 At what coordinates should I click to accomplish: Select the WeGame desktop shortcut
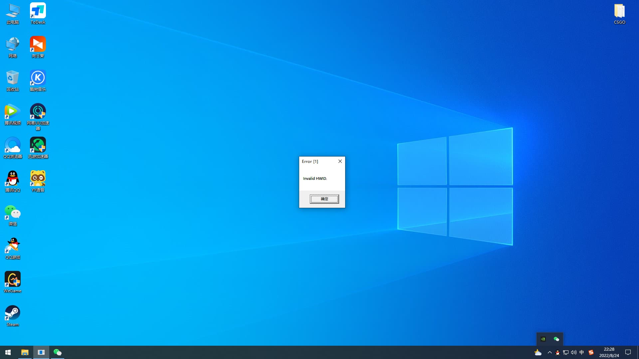12,282
